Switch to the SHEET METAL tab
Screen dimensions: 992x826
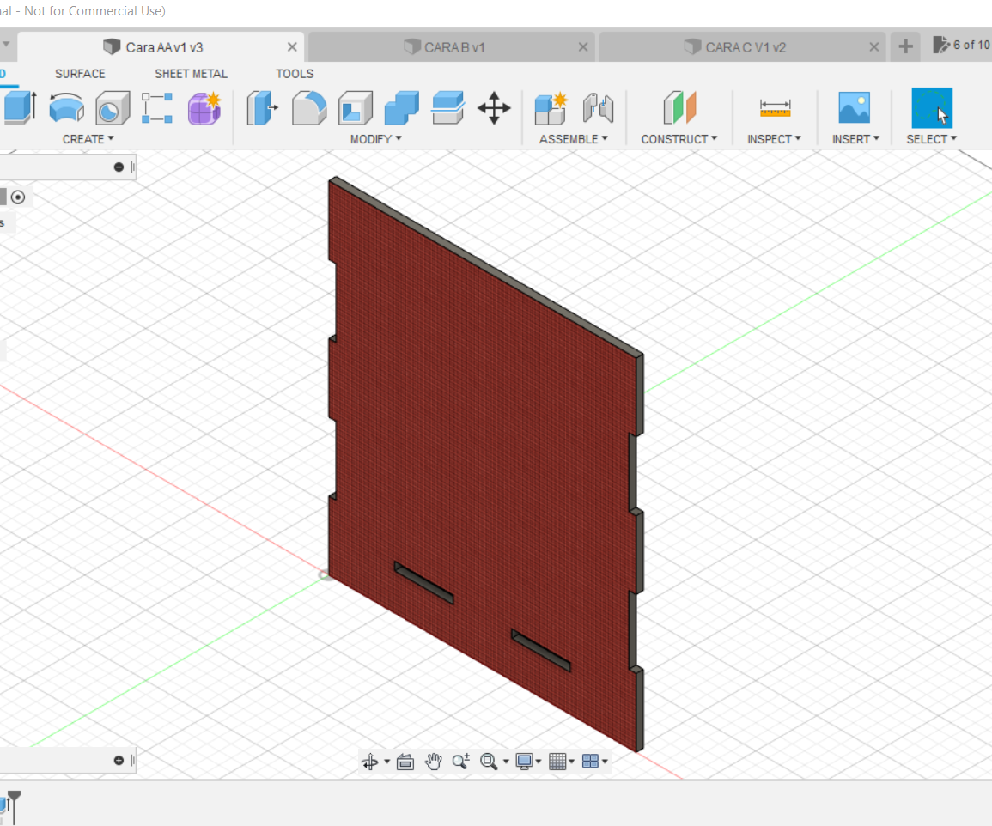tap(191, 74)
